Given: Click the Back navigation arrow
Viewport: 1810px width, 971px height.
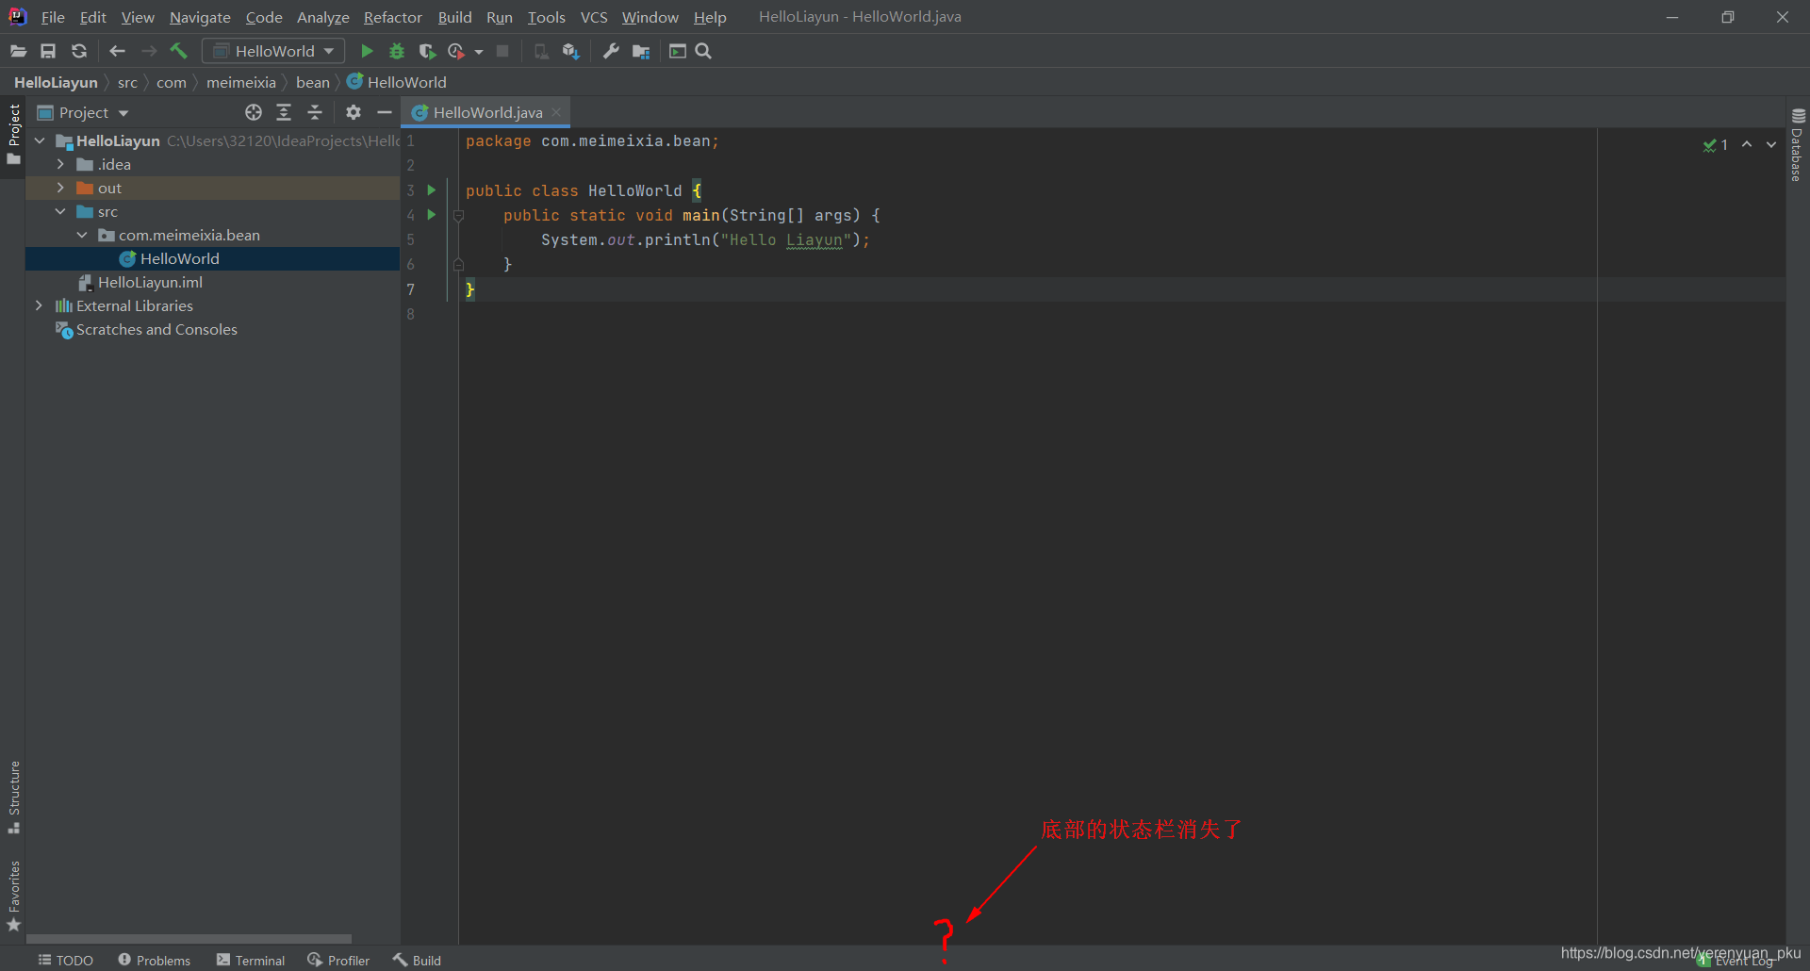Looking at the screenshot, I should tap(117, 51).
